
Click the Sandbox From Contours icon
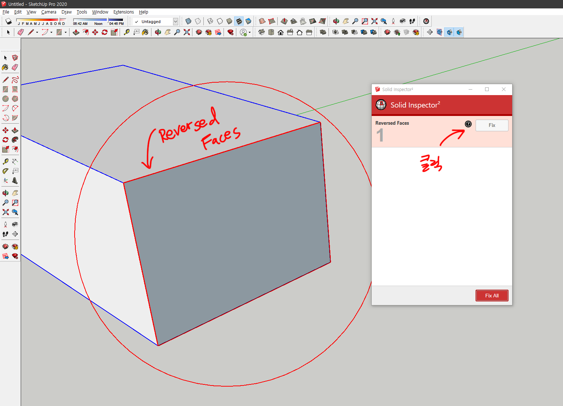tap(262, 21)
